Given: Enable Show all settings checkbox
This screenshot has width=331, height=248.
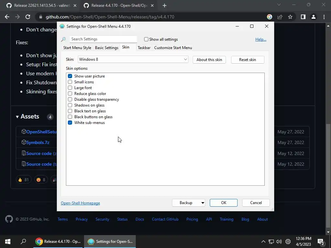Looking at the screenshot, I should click(x=146, y=39).
